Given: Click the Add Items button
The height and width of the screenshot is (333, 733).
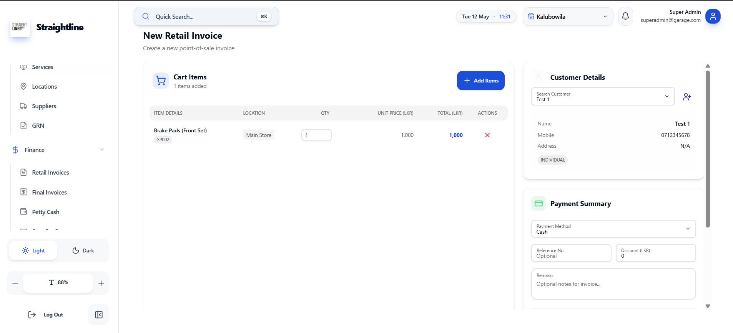Looking at the screenshot, I should (480, 81).
